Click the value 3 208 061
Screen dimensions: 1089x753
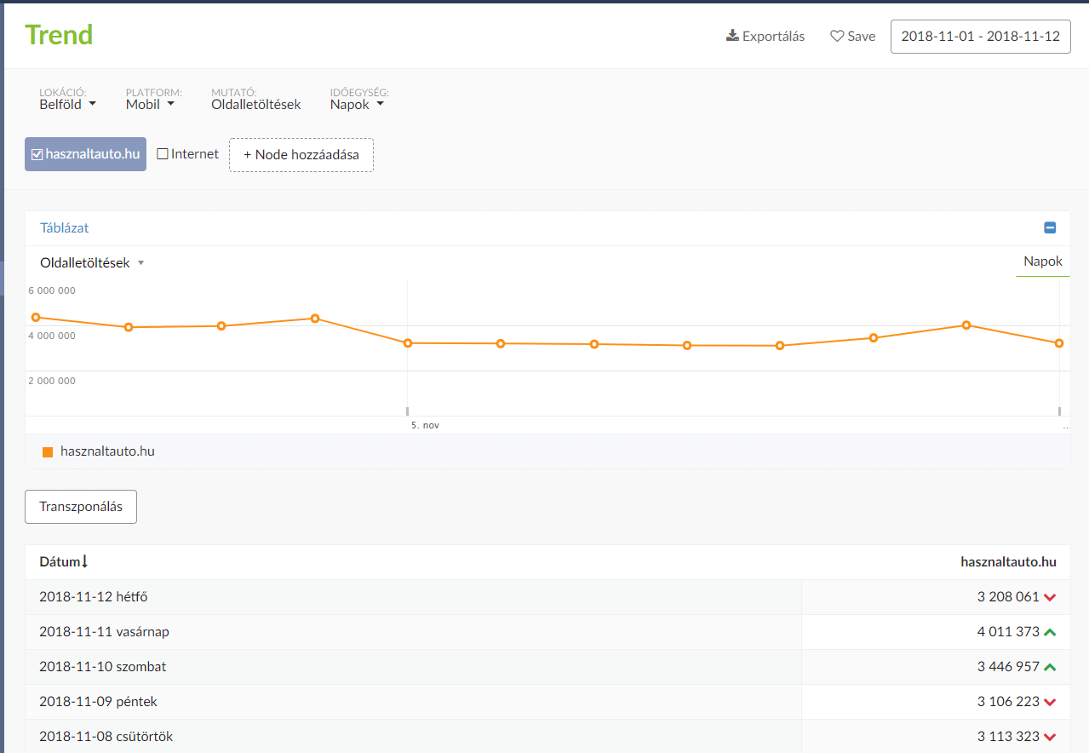[x=1008, y=597]
